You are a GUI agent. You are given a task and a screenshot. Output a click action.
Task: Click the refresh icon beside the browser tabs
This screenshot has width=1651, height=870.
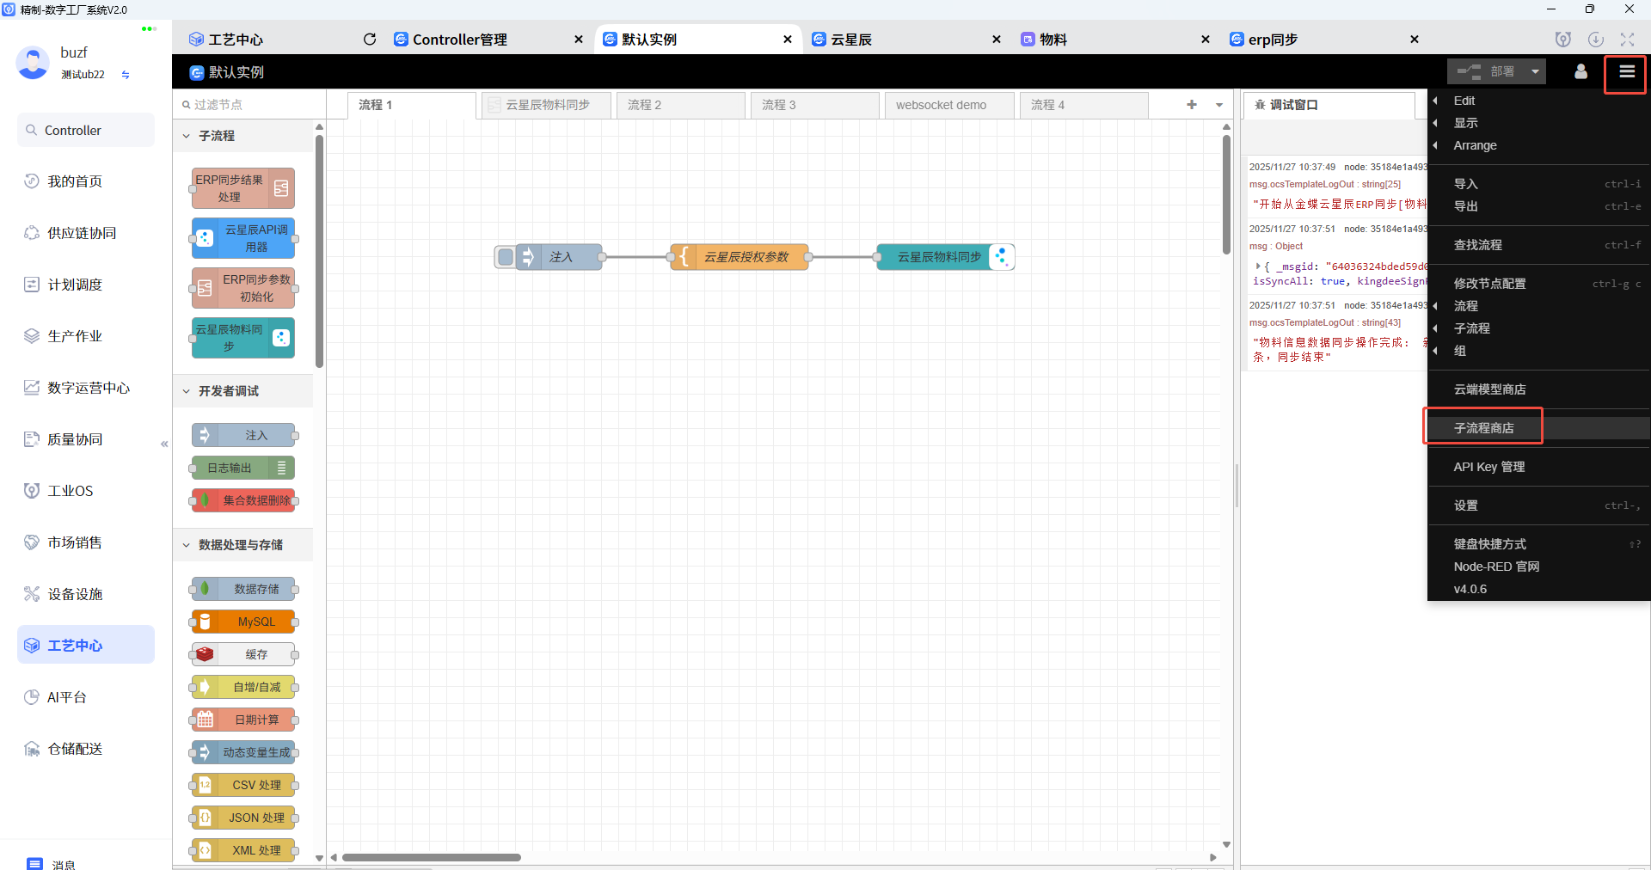click(x=370, y=39)
